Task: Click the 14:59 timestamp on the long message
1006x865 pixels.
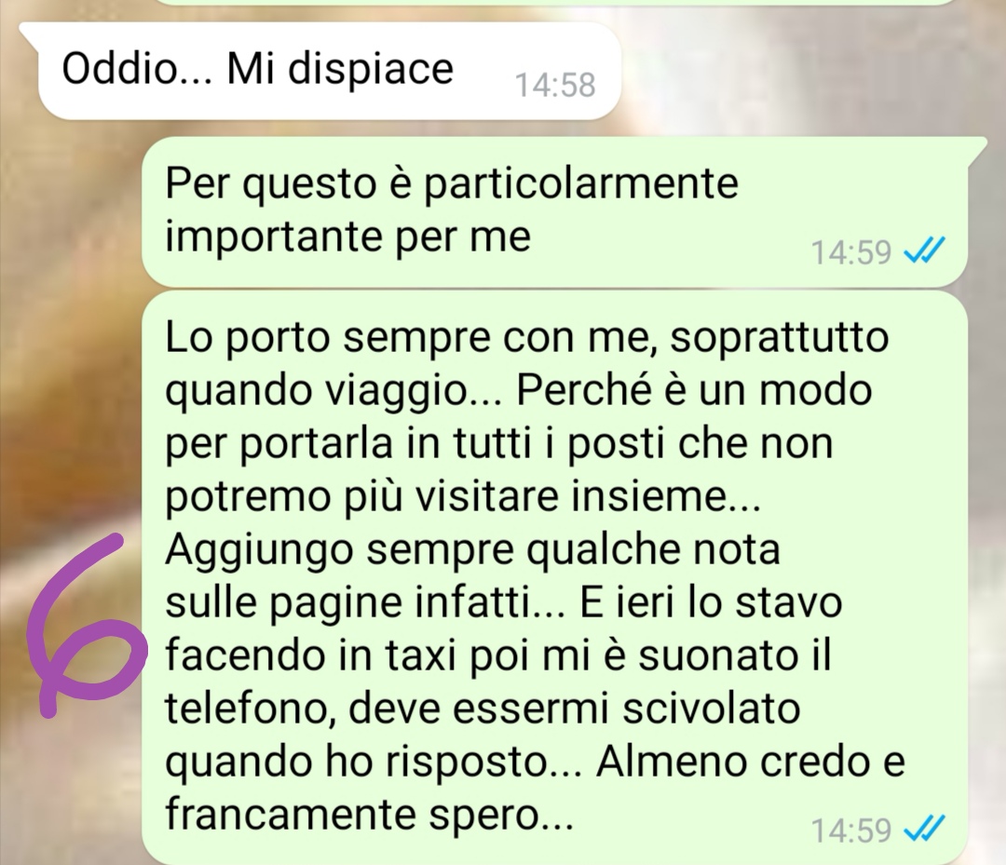Action: pos(851,831)
